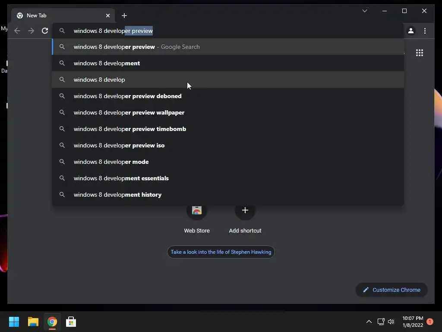
Task: Choose 'windows 8 develop' suggestion
Action: (228, 80)
